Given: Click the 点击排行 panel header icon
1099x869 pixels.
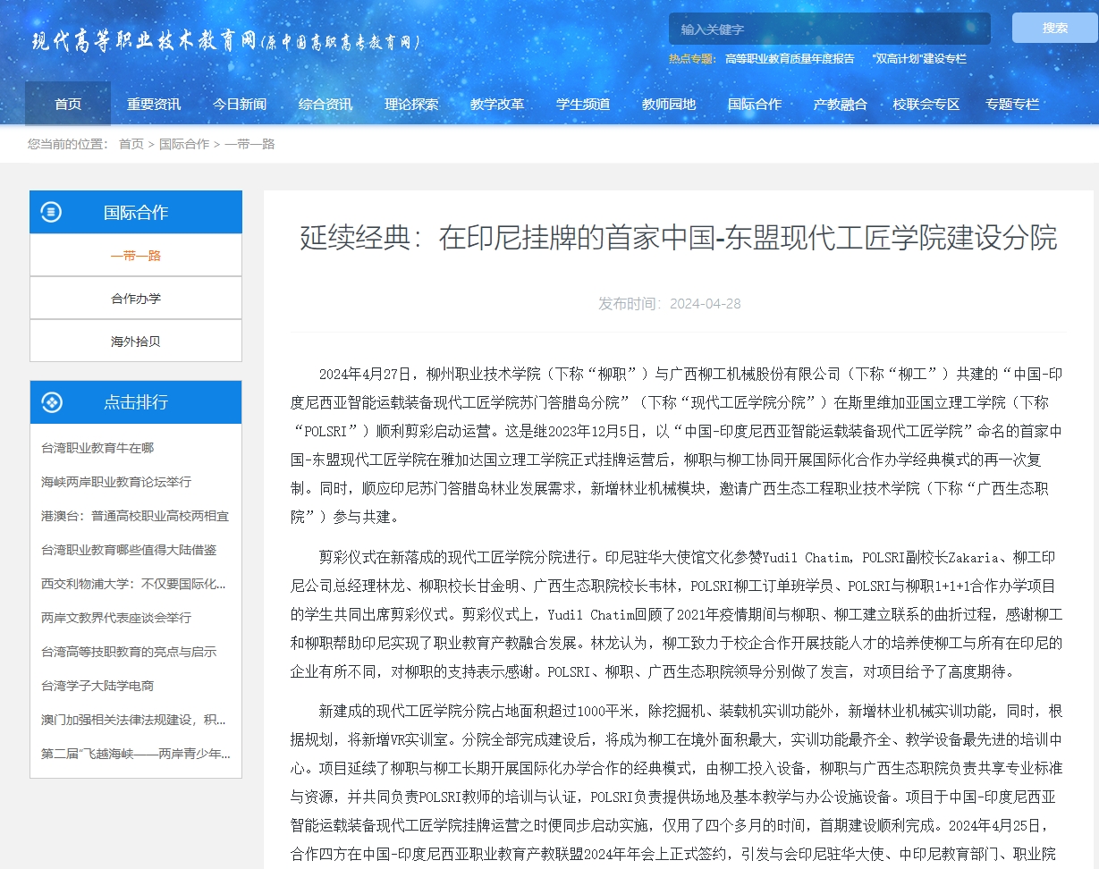Looking at the screenshot, I should [x=52, y=402].
